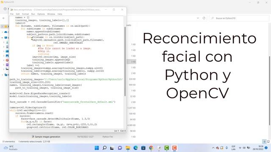Click the '334 KB' size cell
This screenshot has height=152, width=271.
(x=132, y=79)
